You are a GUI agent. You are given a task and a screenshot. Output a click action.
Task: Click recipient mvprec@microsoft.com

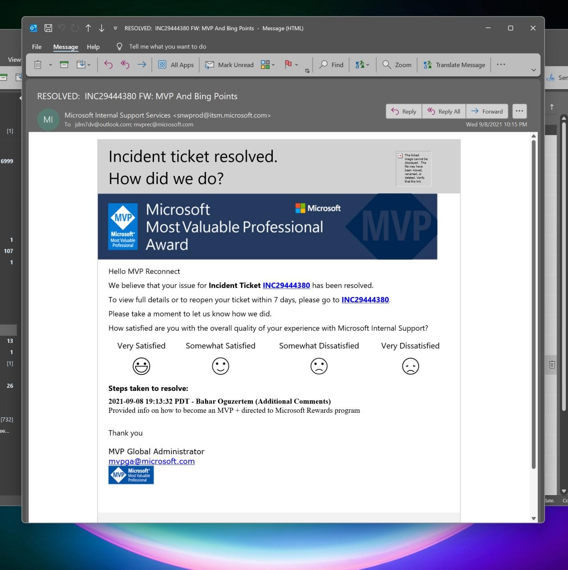(163, 124)
